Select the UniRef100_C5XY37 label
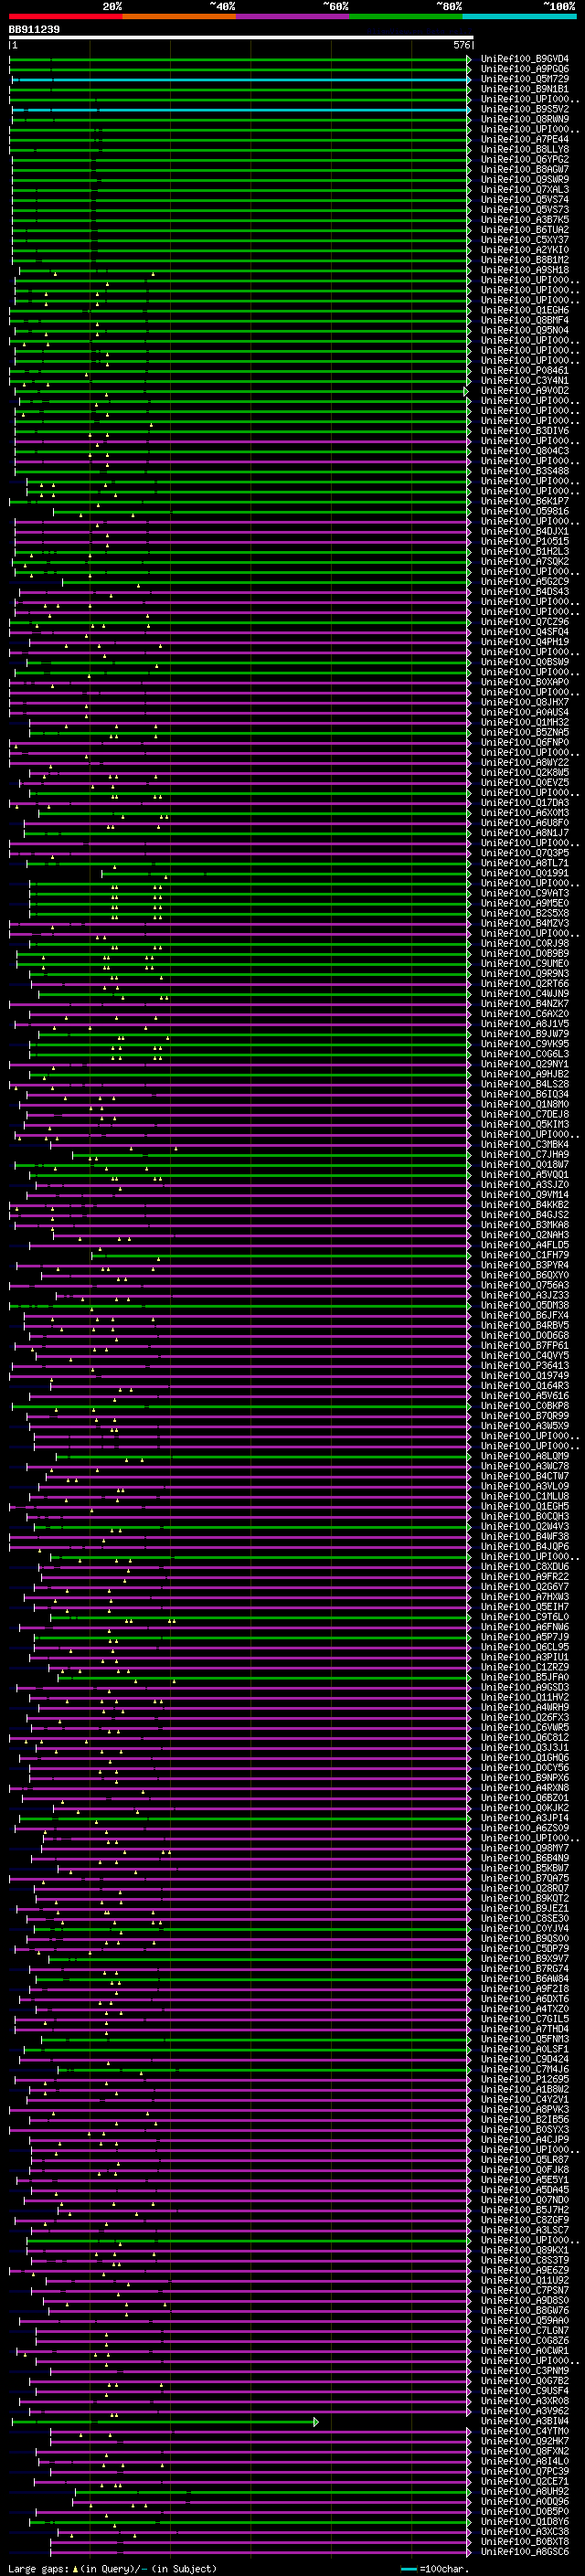Image resolution: width=585 pixels, height=2576 pixels. (525, 240)
